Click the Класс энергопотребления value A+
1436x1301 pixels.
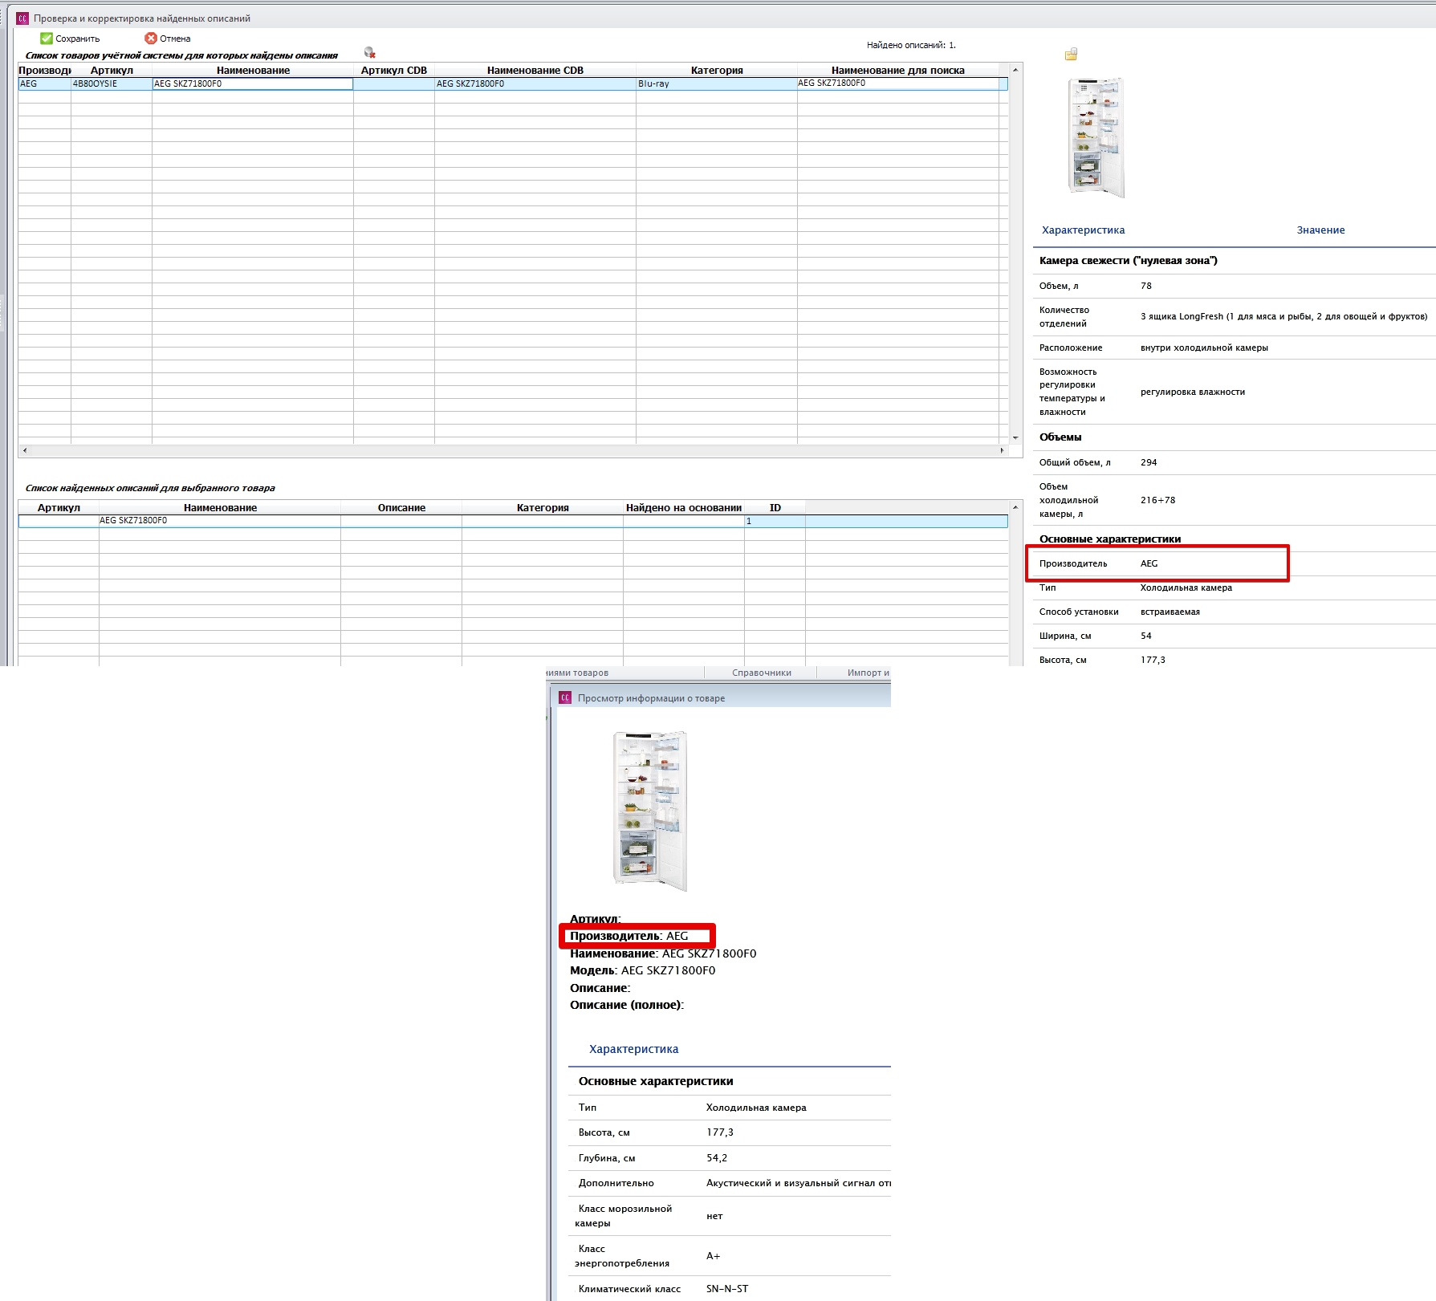[714, 1256]
